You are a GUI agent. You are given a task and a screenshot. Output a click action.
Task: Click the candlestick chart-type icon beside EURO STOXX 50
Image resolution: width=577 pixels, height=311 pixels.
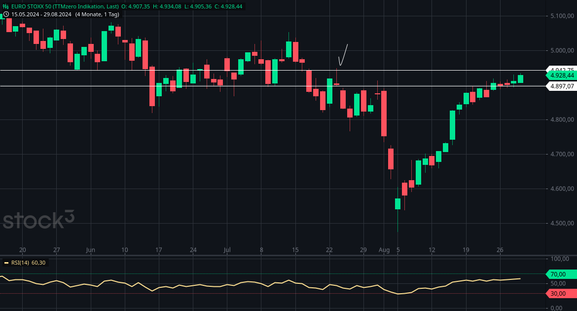coord(5,6)
